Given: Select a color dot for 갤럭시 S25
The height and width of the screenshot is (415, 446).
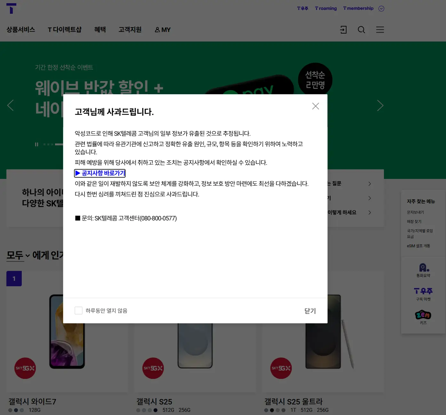Looking at the screenshot, I should coord(138,410).
